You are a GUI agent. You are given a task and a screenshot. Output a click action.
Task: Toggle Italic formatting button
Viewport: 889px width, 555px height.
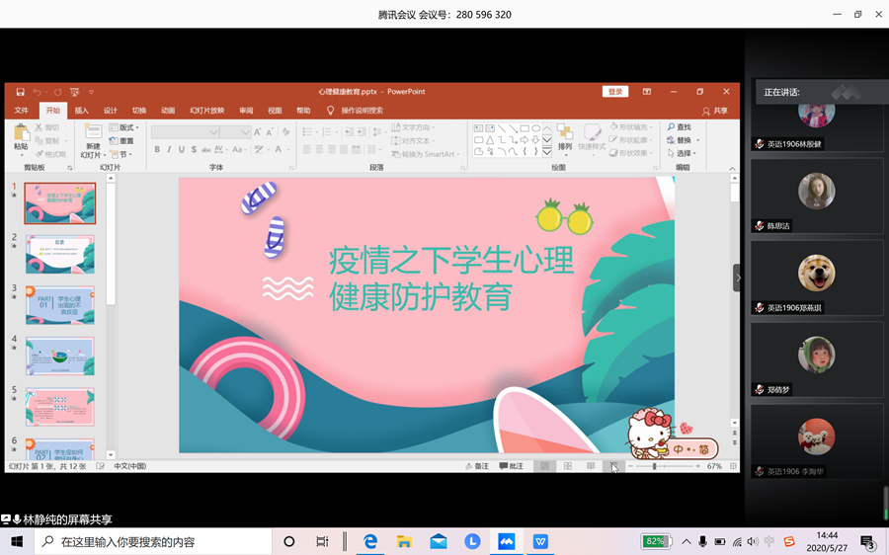169,150
